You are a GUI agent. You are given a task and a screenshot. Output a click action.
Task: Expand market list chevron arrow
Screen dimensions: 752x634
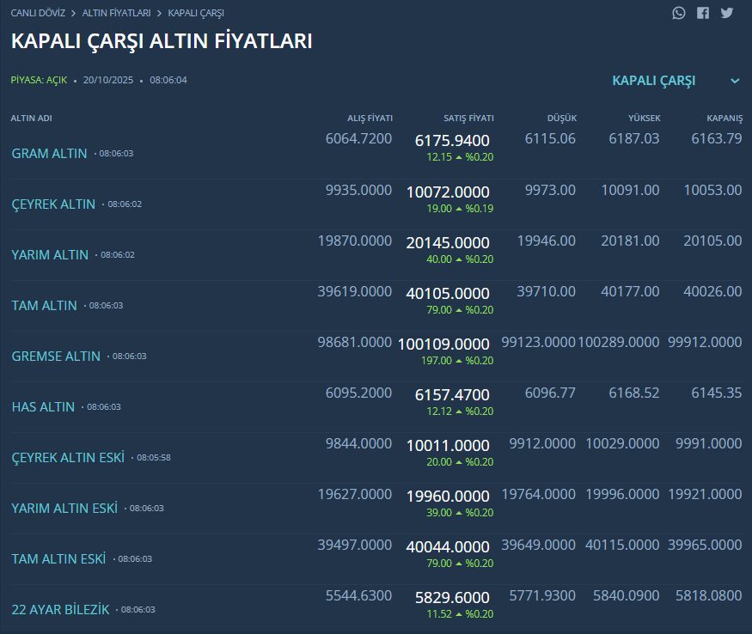[x=735, y=81]
